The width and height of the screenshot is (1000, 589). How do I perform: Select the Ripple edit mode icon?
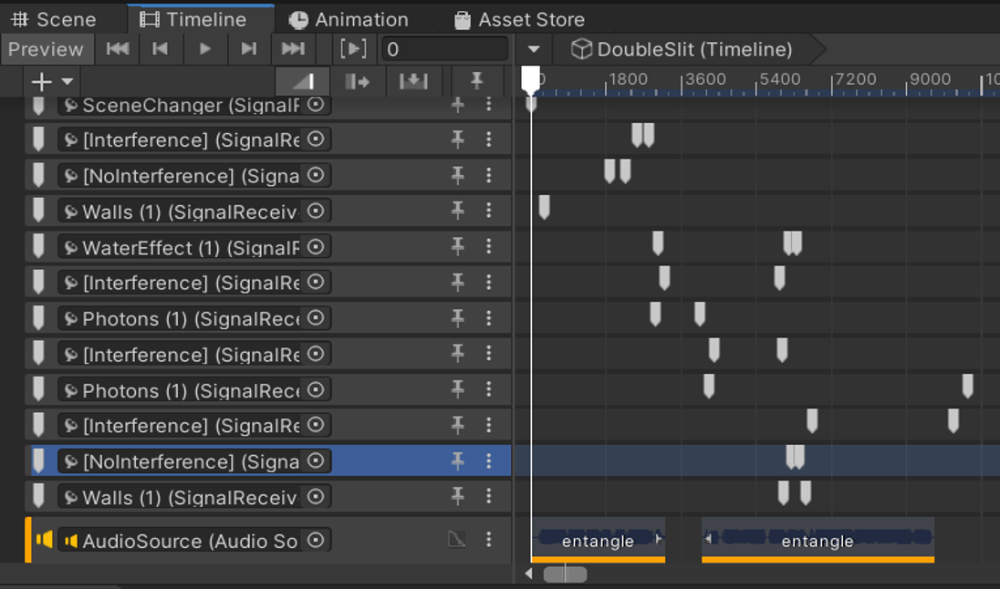(x=358, y=81)
